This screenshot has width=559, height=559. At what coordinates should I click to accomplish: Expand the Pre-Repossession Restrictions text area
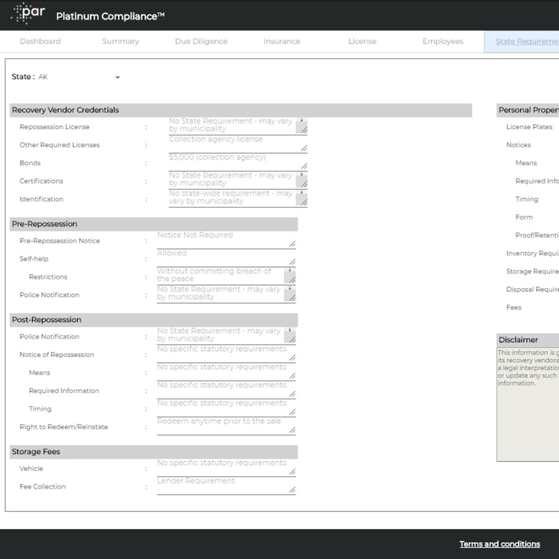[293, 279]
